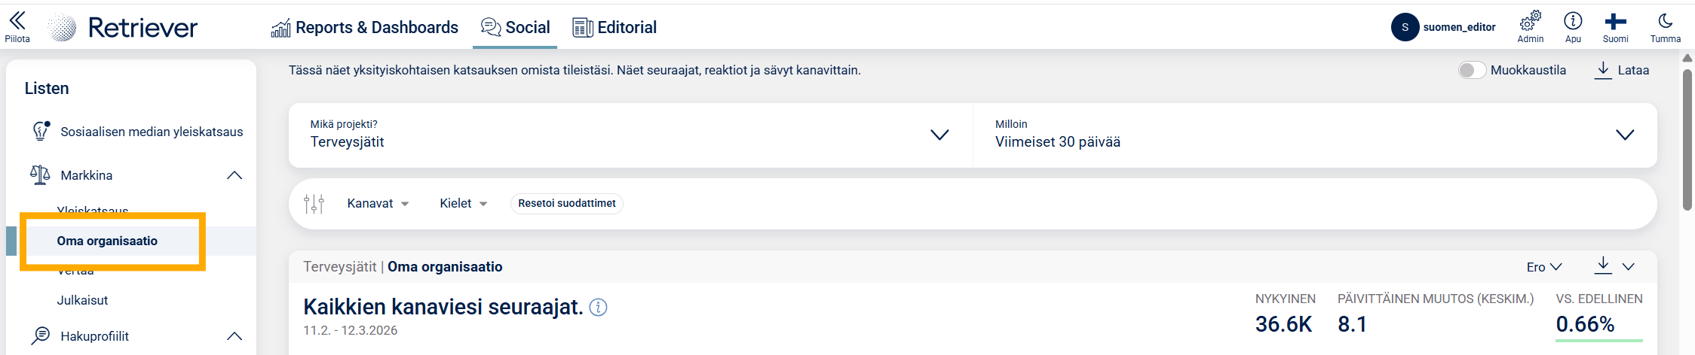Click download icon in Oma organisaatio panel
The width and height of the screenshot is (1695, 355).
1603,265
